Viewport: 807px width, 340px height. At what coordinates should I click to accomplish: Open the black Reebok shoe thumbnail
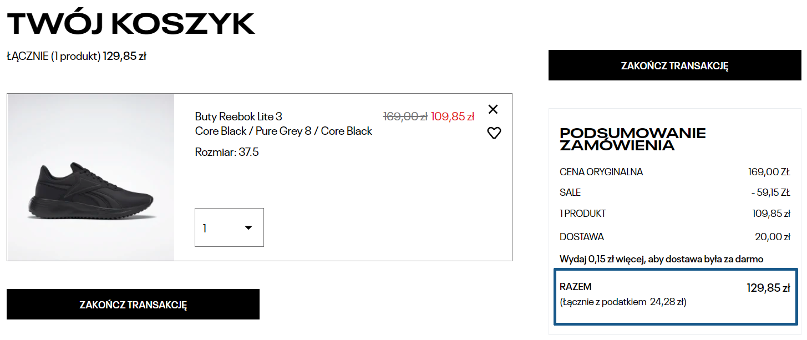click(x=90, y=177)
